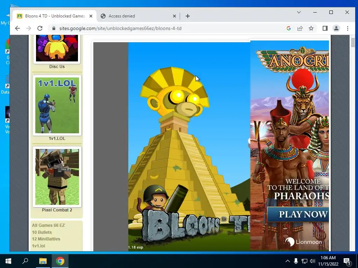The width and height of the screenshot is (358, 268).
Task: Open the 1v1.LOL game thumbnail
Action: [x=57, y=105]
